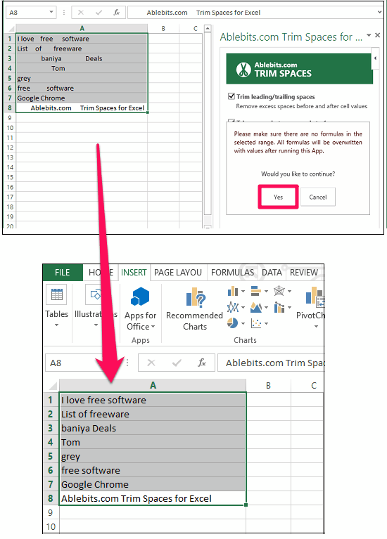Open the Tables dropdown in the ribbon
This screenshot has width=387, height=539.
pos(57,306)
